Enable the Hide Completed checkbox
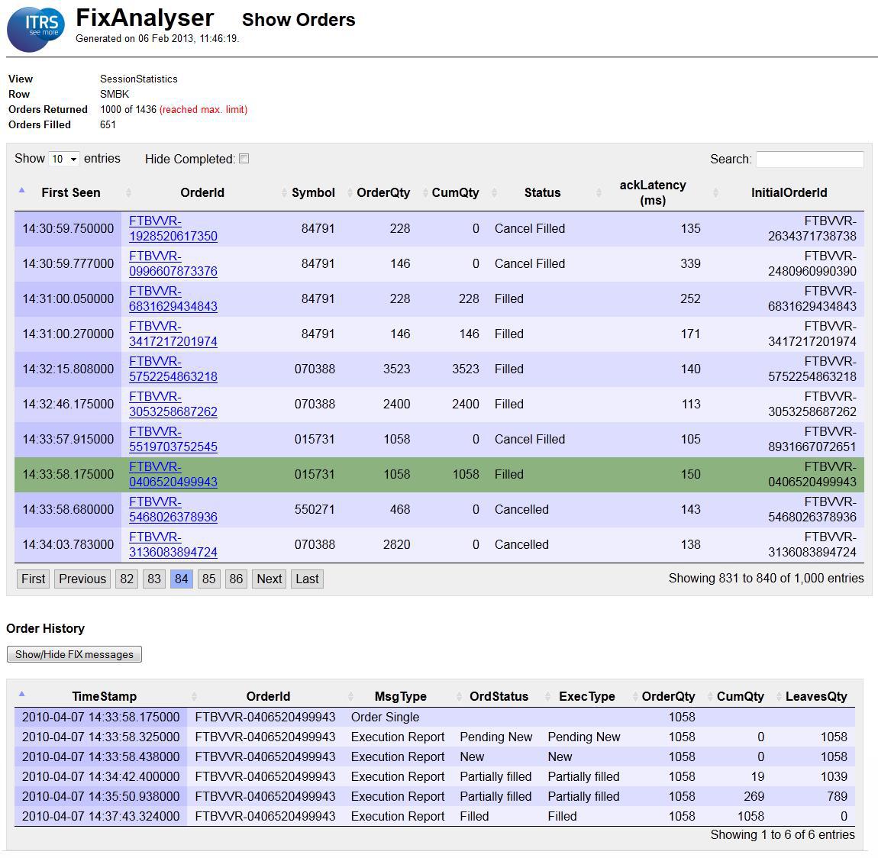This screenshot has width=878, height=858. click(x=244, y=159)
